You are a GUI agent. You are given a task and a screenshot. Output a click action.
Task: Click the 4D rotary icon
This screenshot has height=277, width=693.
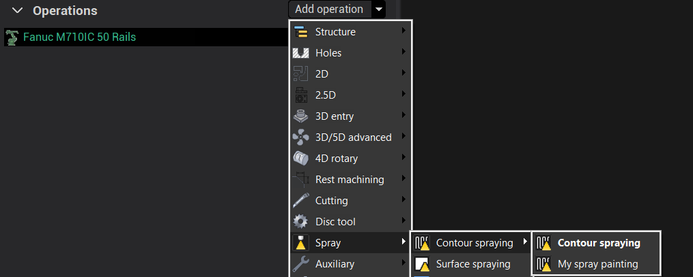[x=300, y=159]
